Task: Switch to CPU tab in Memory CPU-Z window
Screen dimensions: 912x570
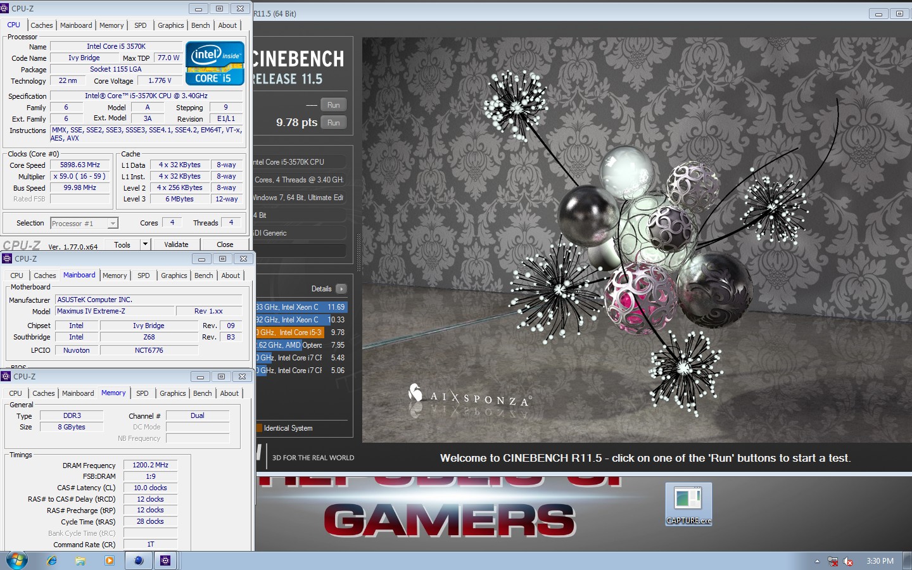Action: pyautogui.click(x=16, y=393)
